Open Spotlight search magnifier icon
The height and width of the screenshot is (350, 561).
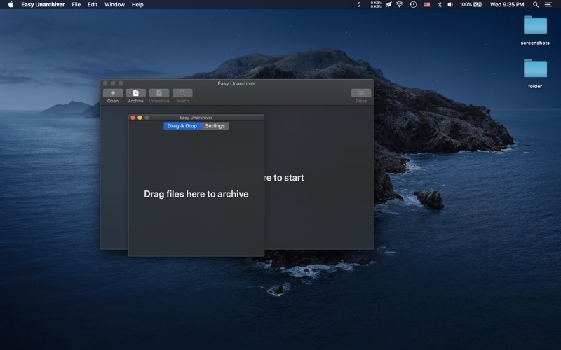536,5
